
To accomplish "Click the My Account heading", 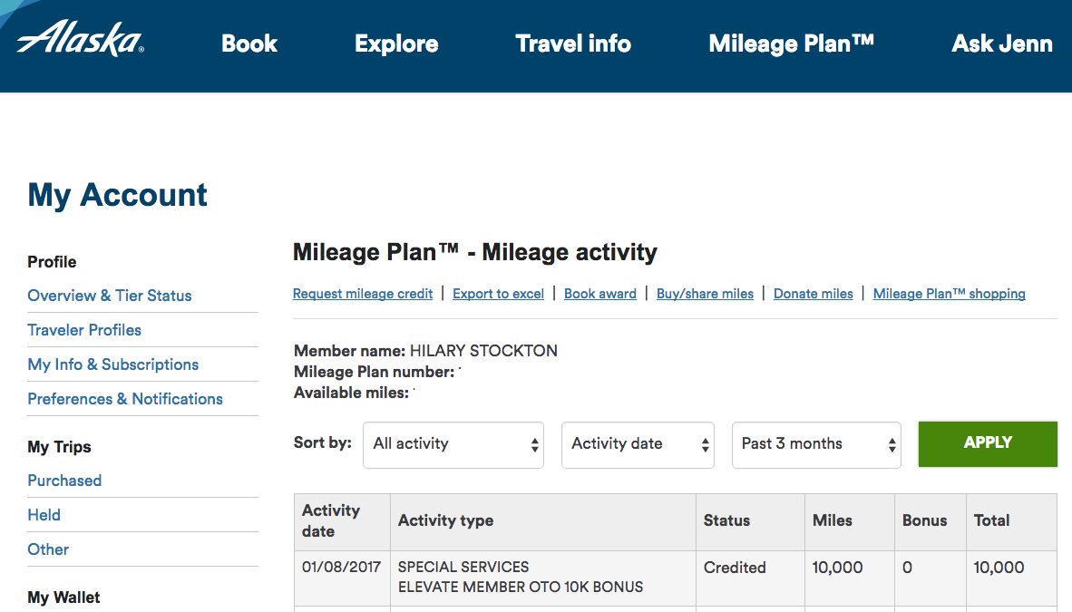I will coord(117,196).
